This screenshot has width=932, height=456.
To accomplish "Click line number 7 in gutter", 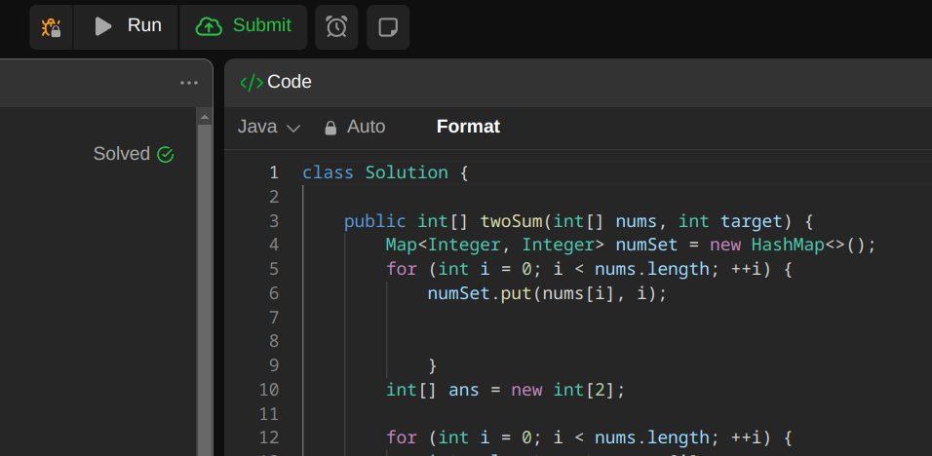I will pyautogui.click(x=273, y=318).
